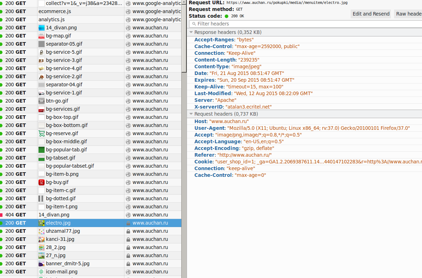Click the electro.jpg image thumbnail
The image size is (422, 278).
coord(41,223)
